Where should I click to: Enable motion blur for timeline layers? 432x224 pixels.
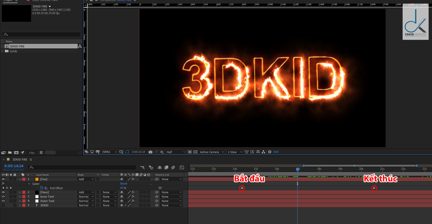click(173, 167)
